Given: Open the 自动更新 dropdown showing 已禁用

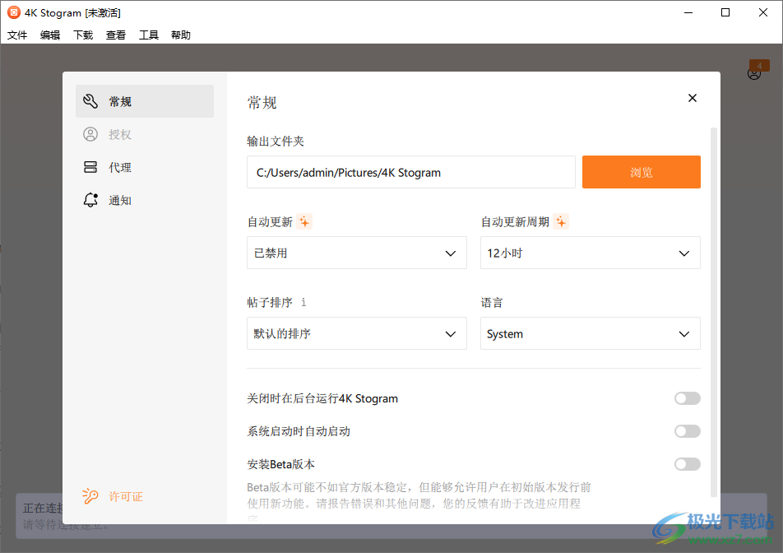Looking at the screenshot, I should (x=357, y=253).
